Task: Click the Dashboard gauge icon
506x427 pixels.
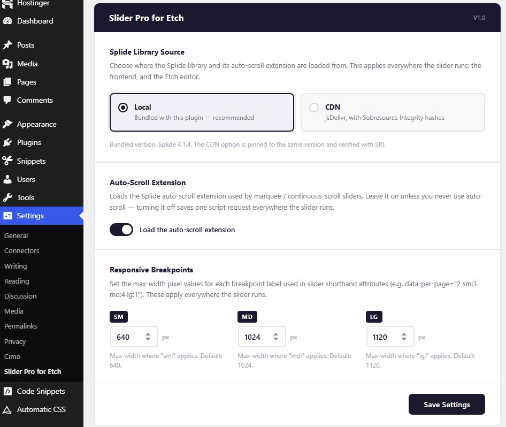Action: click(x=7, y=21)
